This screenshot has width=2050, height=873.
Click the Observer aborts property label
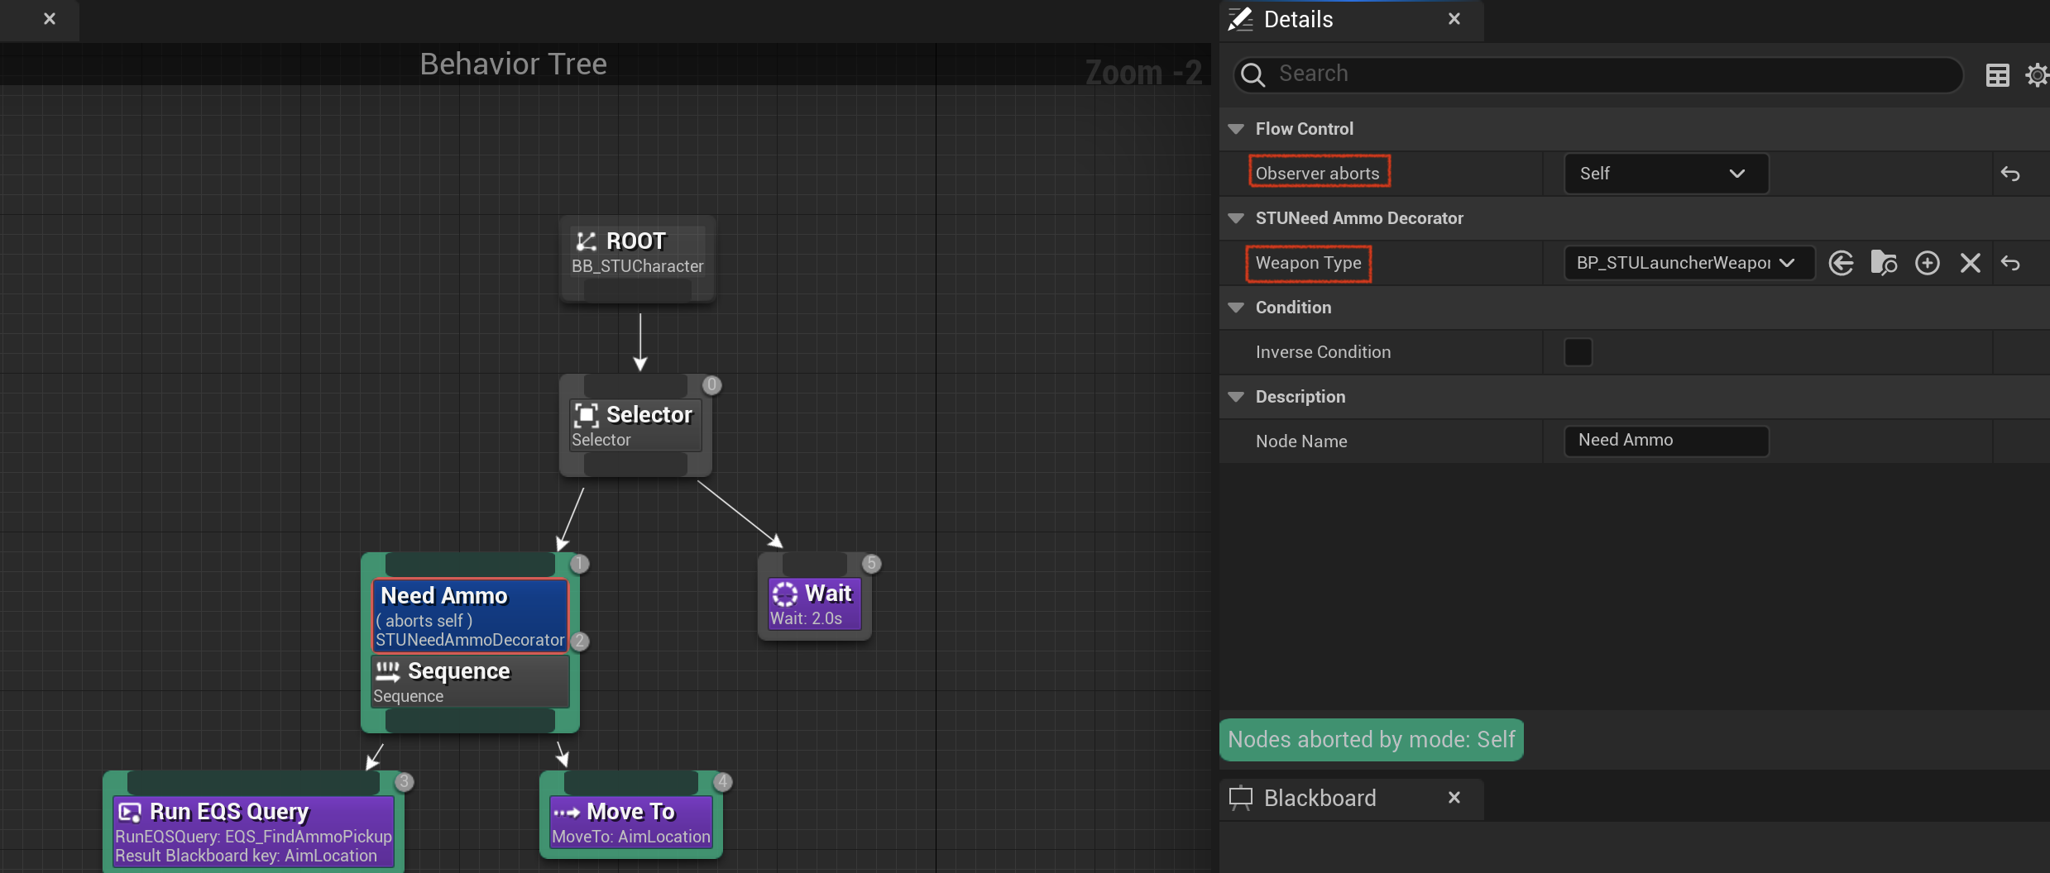[x=1318, y=174]
